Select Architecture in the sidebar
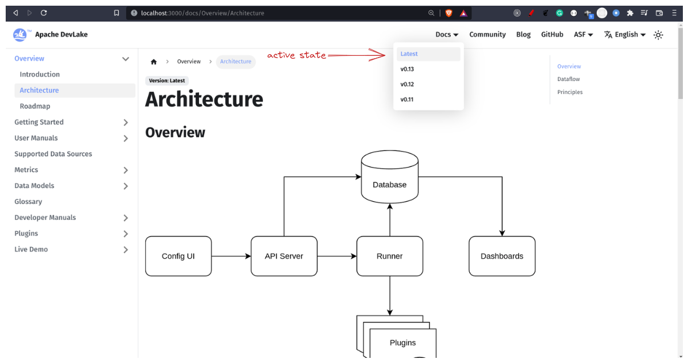This screenshot has width=688, height=363. [75, 91]
